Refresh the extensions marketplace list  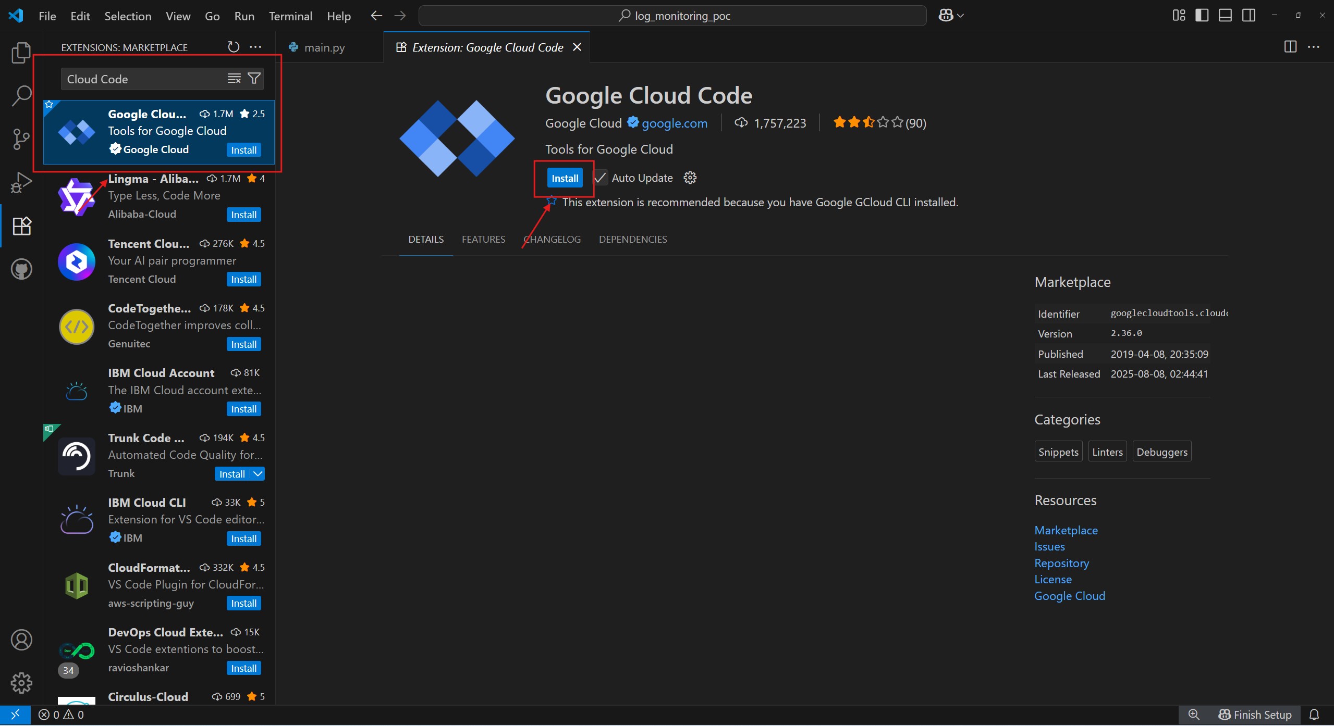point(234,47)
